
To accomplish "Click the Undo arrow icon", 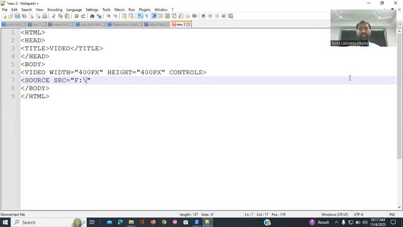I will coord(76,16).
